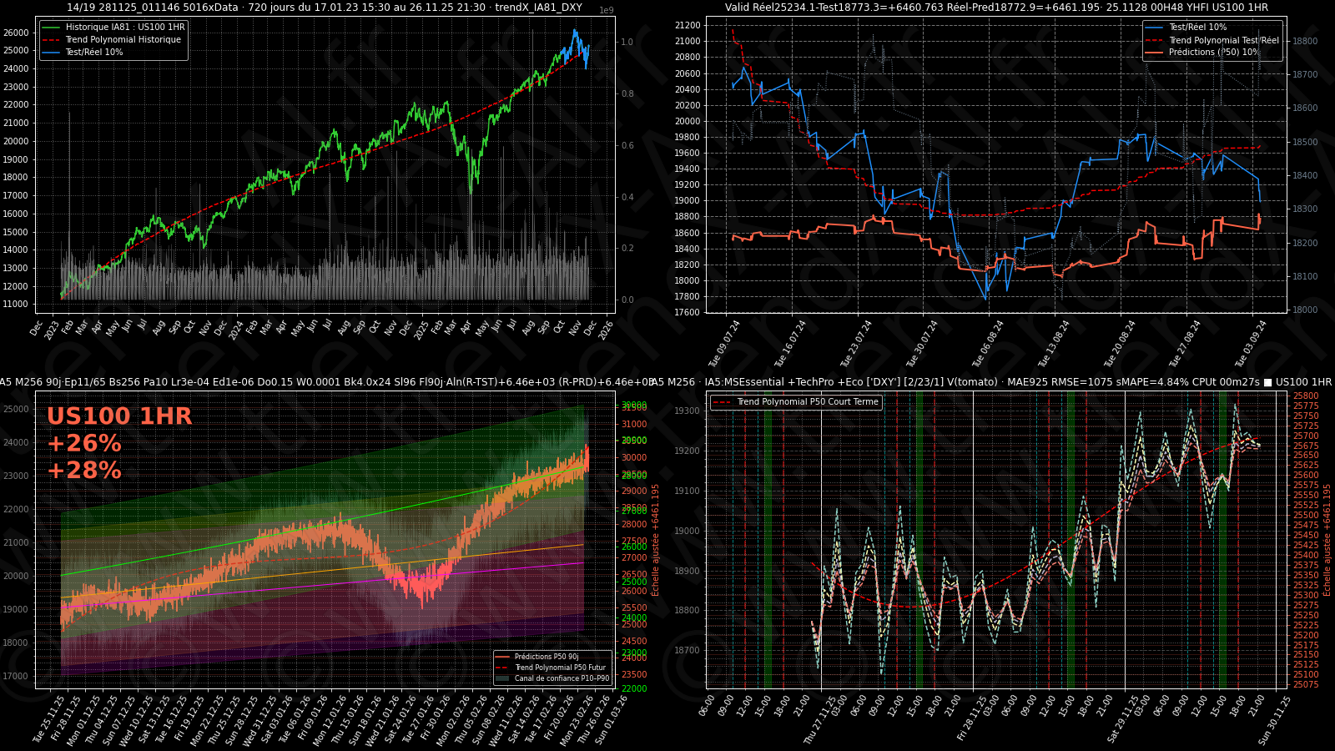This screenshot has width=1335, height=751.
Task: Click the 1e9 axis offset label
Action: (607, 11)
